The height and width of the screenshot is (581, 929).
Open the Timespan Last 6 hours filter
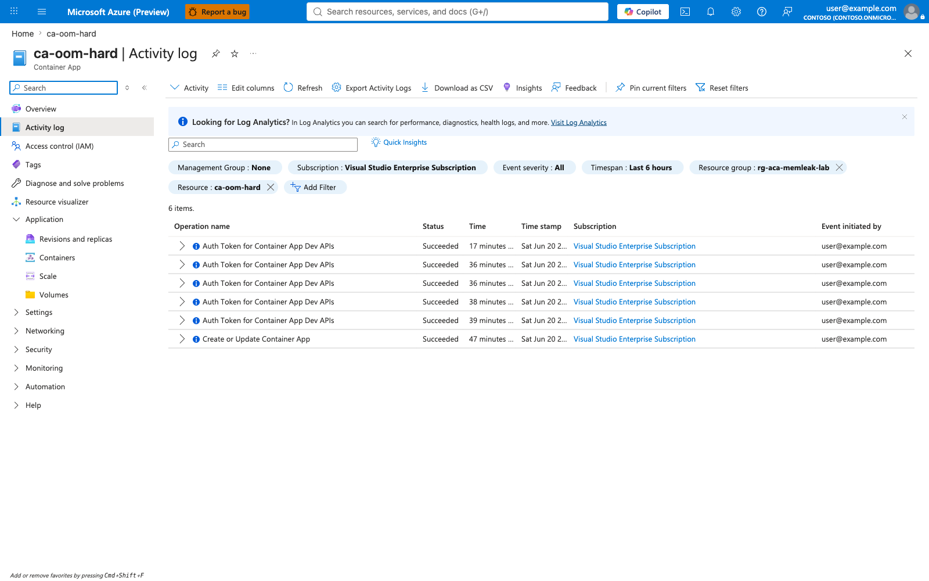[x=632, y=167]
